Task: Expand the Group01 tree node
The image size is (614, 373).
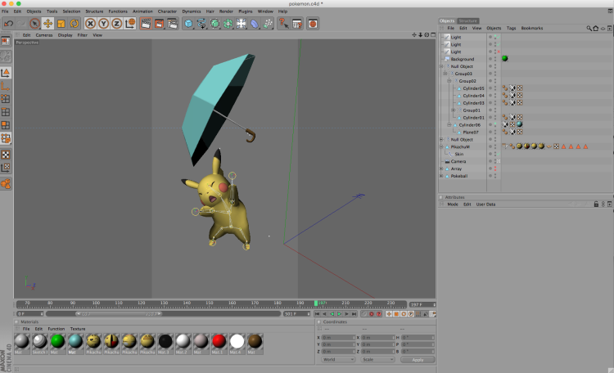Action: (453, 110)
